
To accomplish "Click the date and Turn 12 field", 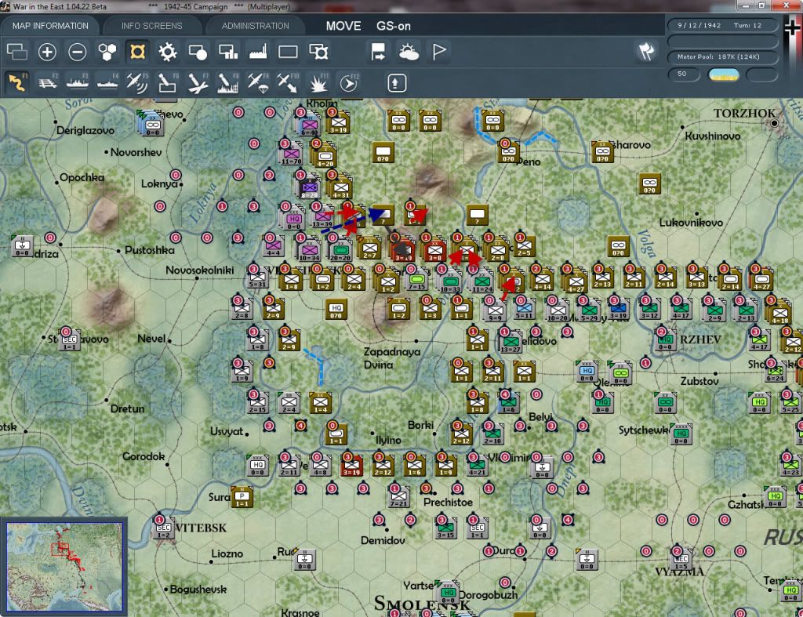I will pyautogui.click(x=722, y=25).
